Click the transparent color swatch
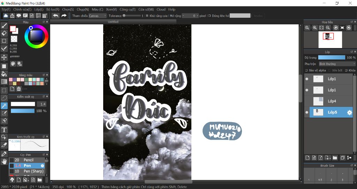 click(x=14, y=39)
